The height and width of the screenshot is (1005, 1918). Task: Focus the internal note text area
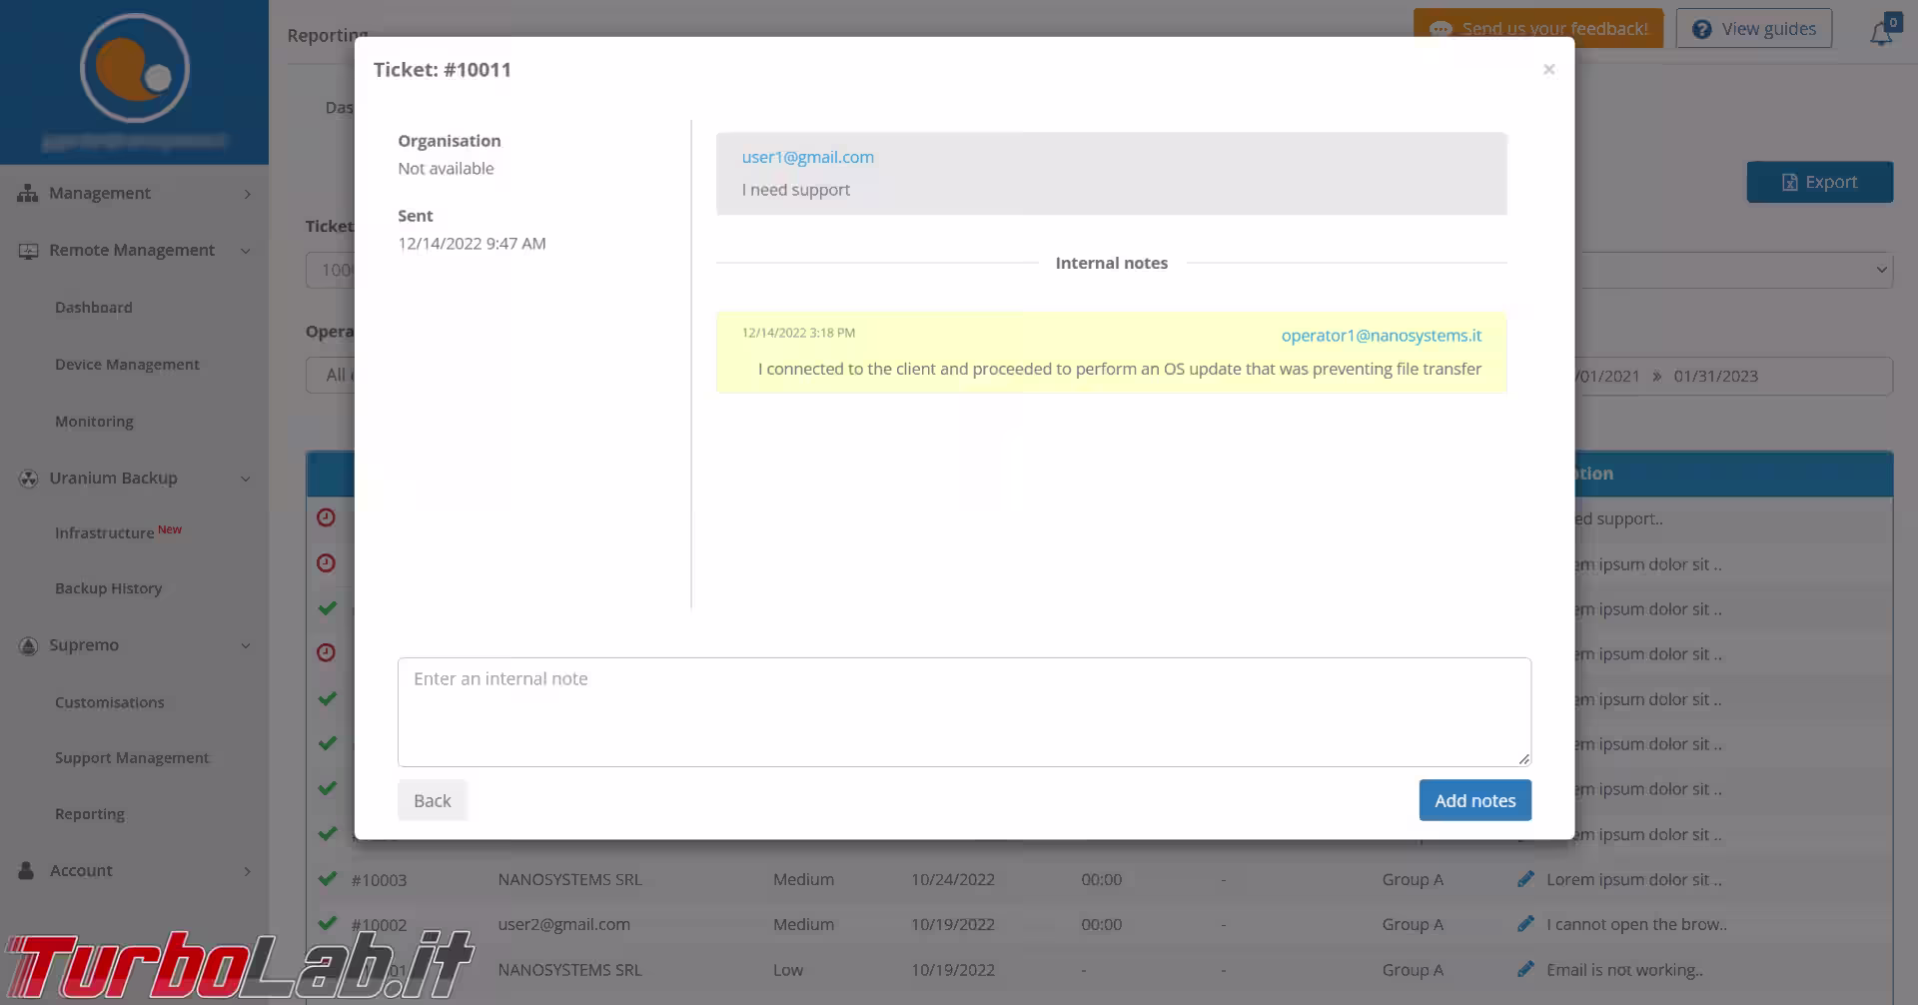(x=964, y=711)
